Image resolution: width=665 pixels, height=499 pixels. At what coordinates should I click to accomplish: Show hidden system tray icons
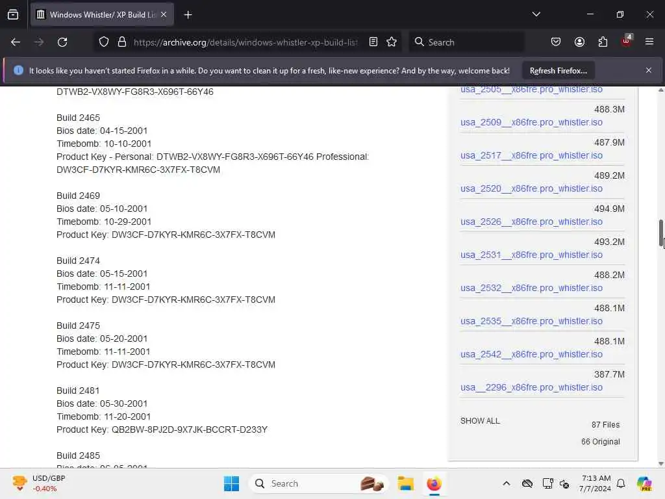[507, 483]
